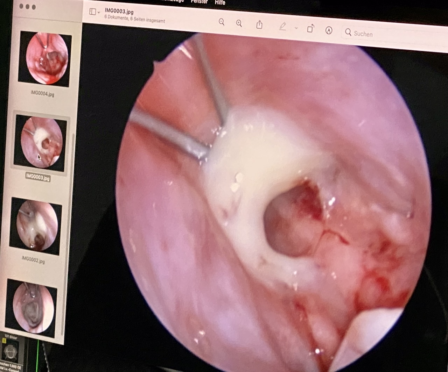Toggle the sidebar view icon
Viewport: 448px width, 372px height.
click(x=92, y=12)
